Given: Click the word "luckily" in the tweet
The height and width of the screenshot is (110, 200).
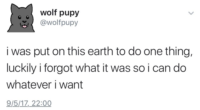Looking at the screenshot, I should (x=21, y=68).
